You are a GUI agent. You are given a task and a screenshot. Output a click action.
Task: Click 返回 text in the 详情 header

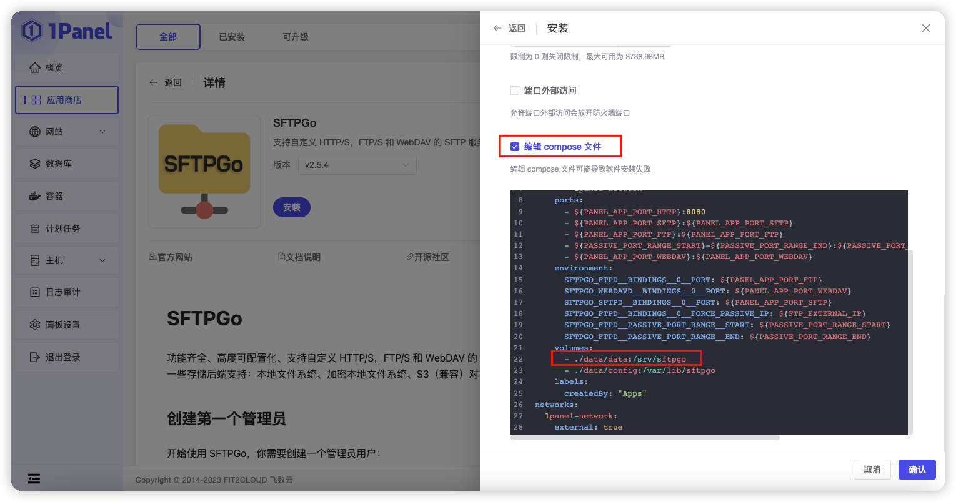[x=173, y=82]
